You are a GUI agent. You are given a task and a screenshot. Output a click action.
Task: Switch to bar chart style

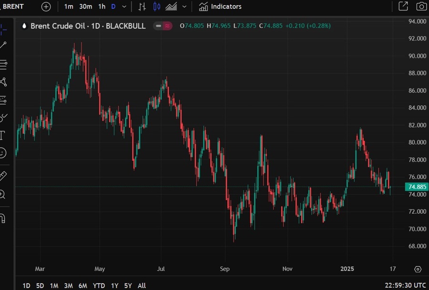pyautogui.click(x=142, y=7)
